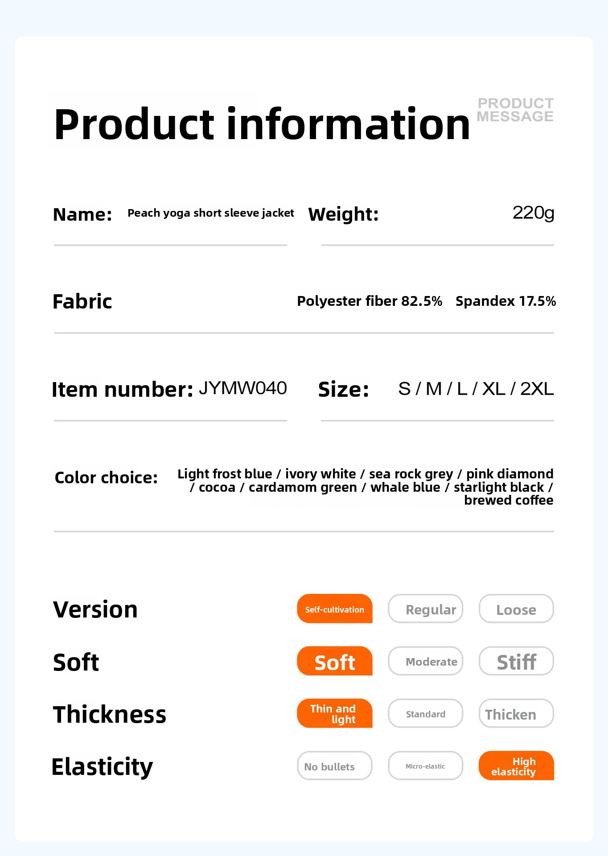The width and height of the screenshot is (608, 856).
Task: Pick the Thicken option
Action: point(516,714)
